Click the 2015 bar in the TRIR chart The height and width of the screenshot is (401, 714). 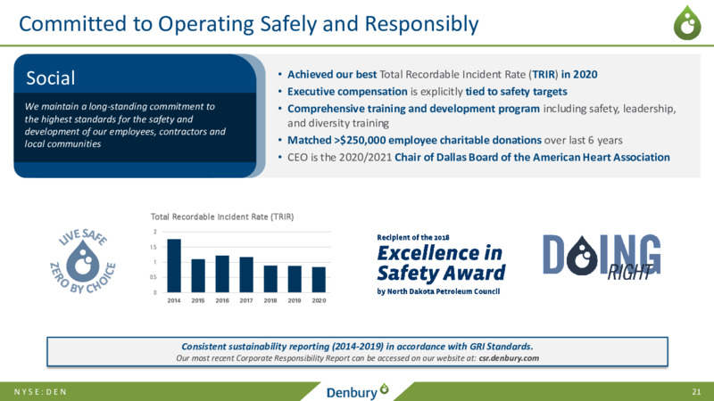click(x=198, y=275)
